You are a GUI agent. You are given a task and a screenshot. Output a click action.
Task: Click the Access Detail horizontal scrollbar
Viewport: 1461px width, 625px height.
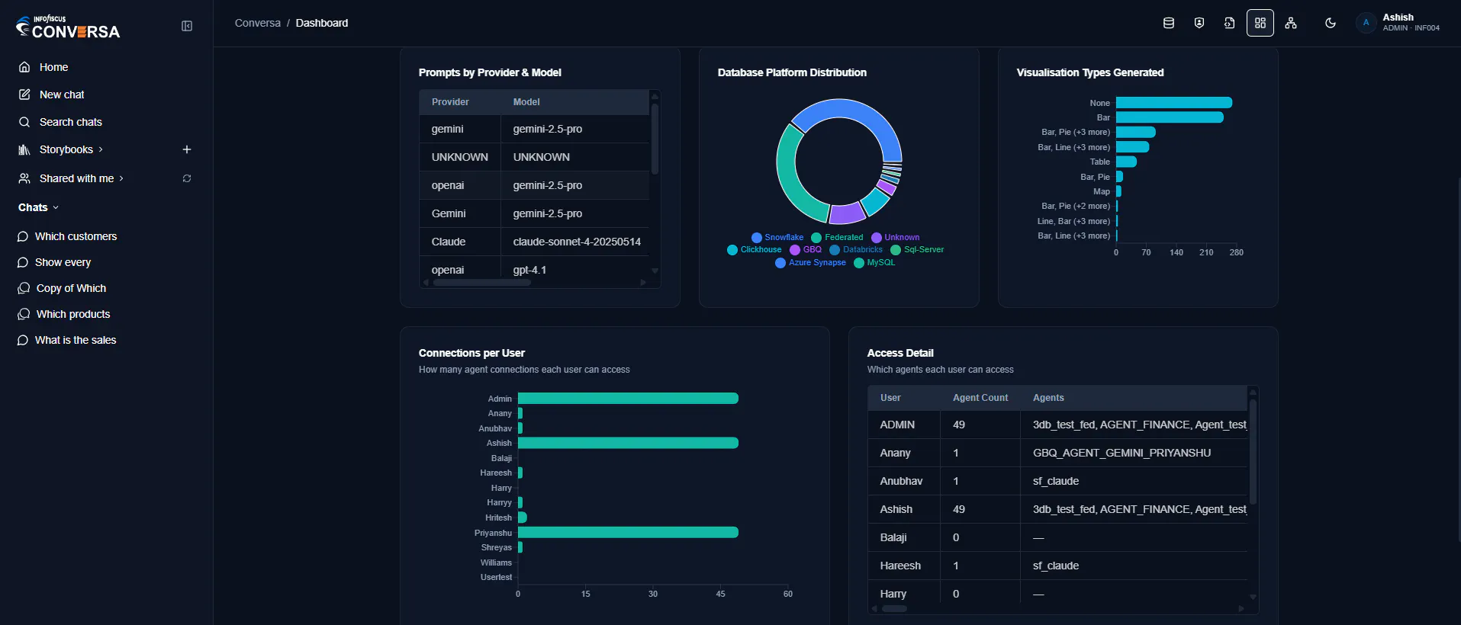click(894, 609)
